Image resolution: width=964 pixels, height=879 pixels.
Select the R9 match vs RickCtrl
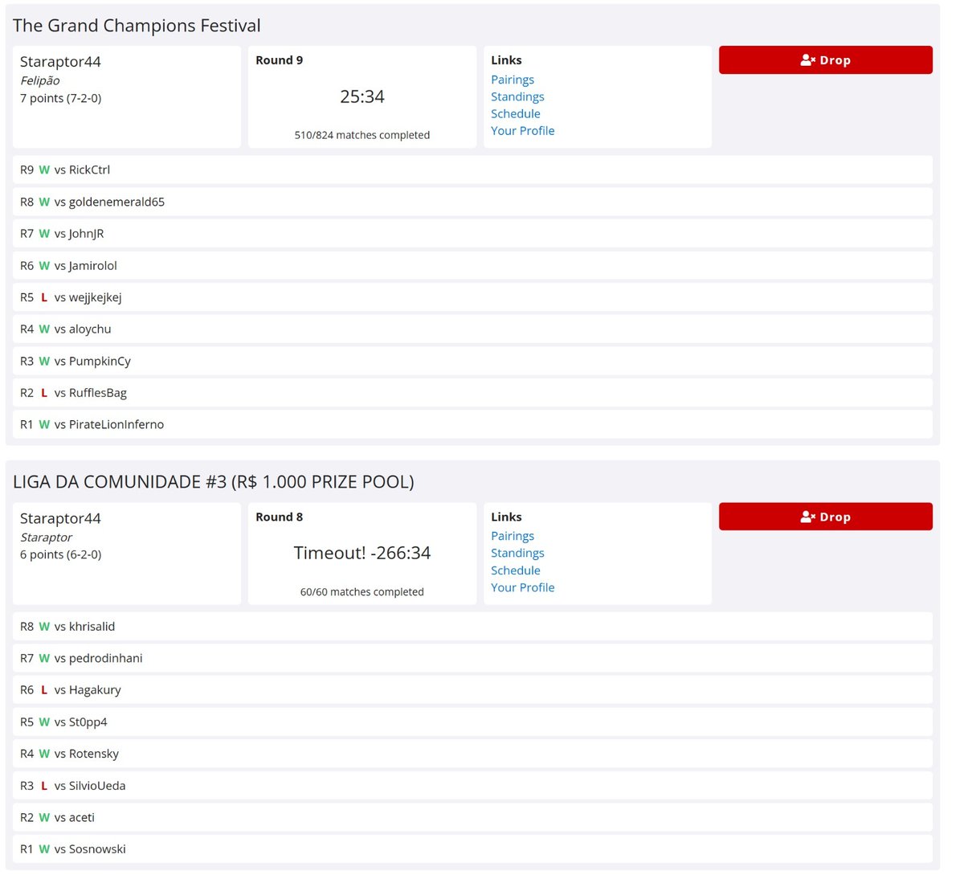472,170
